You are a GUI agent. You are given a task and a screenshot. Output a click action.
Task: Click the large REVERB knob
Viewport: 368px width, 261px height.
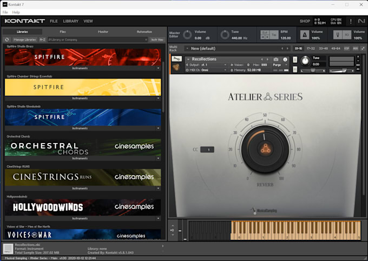[x=265, y=149]
